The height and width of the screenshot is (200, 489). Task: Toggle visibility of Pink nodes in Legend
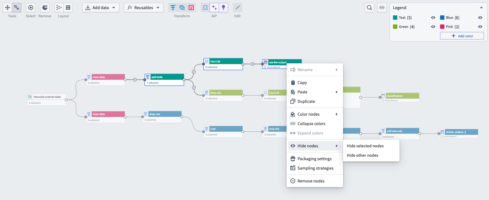pos(480,27)
